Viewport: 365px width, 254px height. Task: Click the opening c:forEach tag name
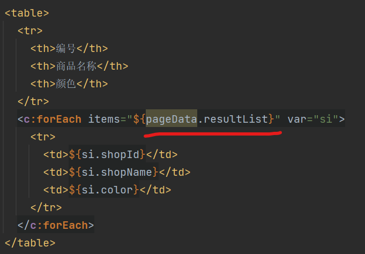[53, 118]
